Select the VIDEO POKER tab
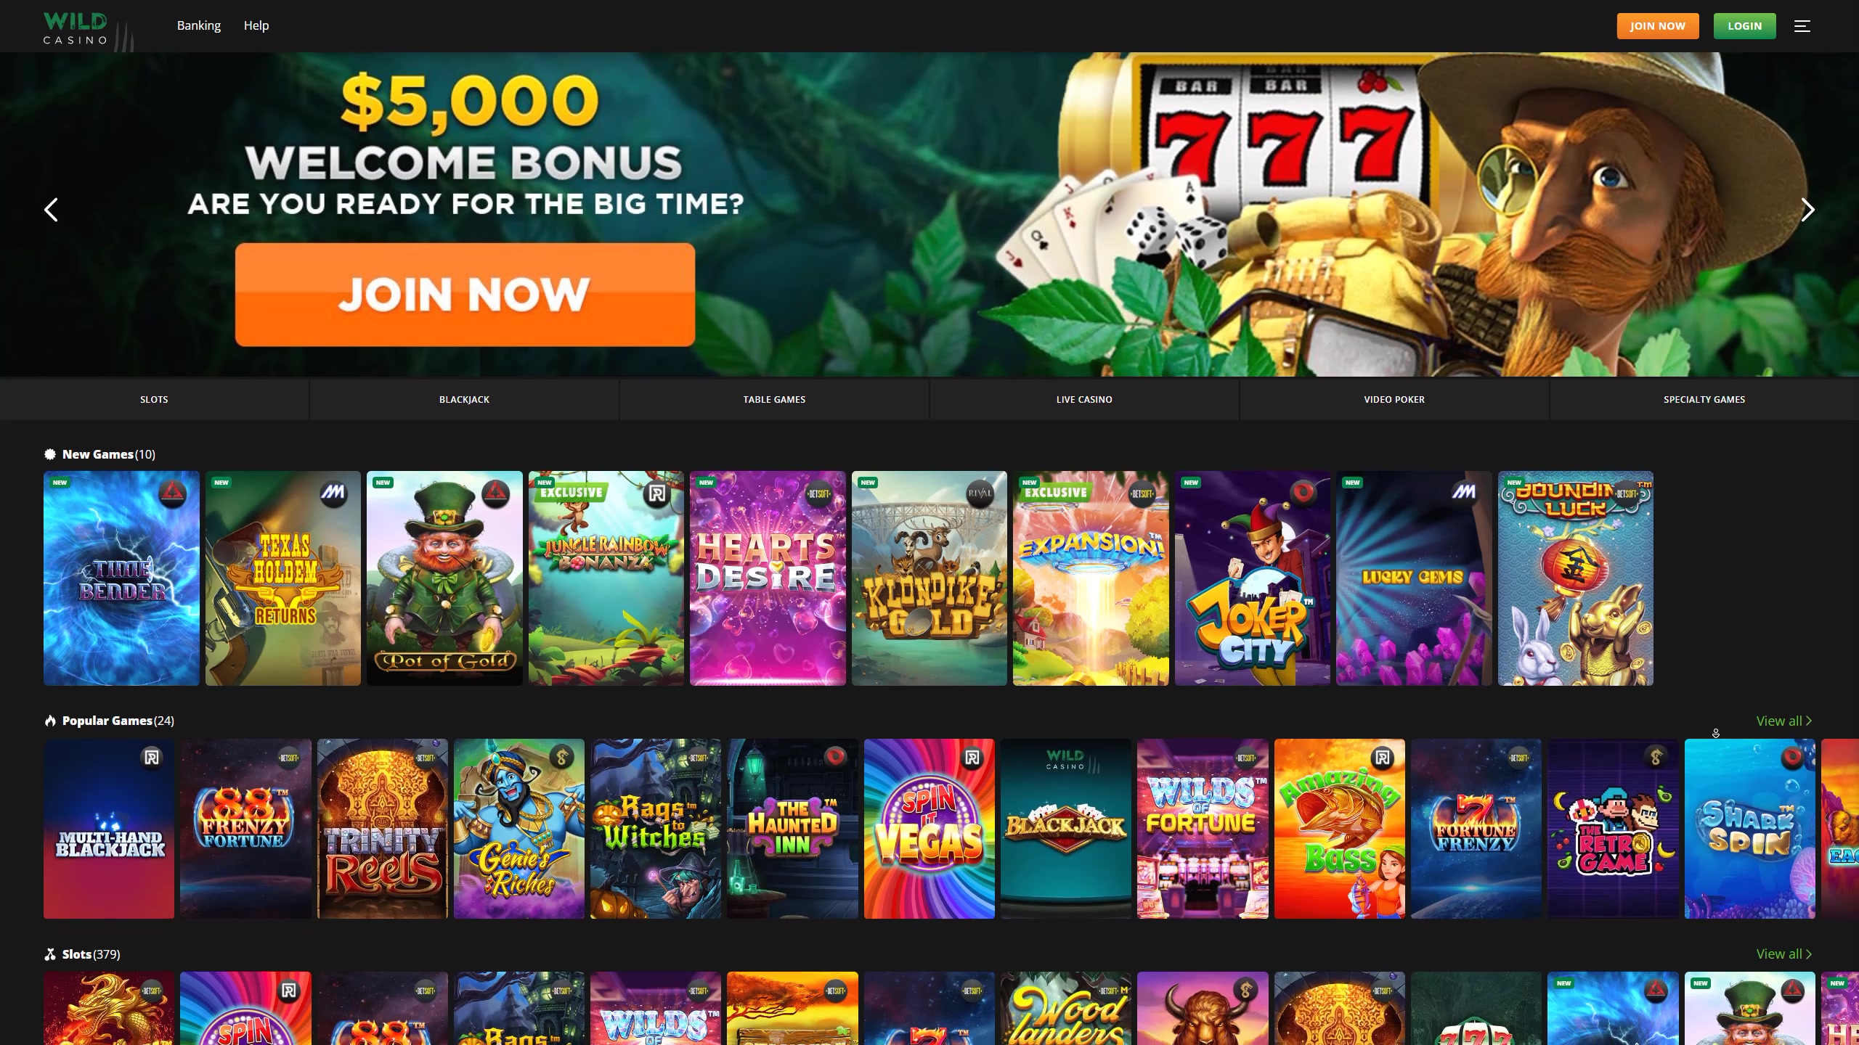 1394,399
